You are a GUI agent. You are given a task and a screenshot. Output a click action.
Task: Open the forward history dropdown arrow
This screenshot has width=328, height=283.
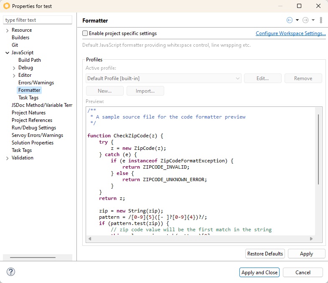313,20
